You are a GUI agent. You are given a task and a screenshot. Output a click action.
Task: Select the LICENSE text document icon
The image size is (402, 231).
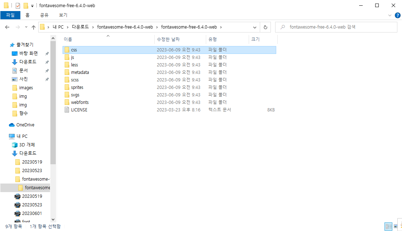click(67, 110)
